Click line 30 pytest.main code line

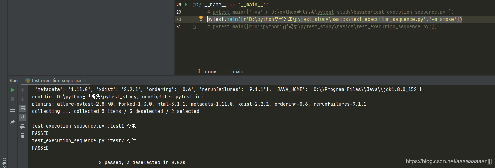click(x=334, y=19)
